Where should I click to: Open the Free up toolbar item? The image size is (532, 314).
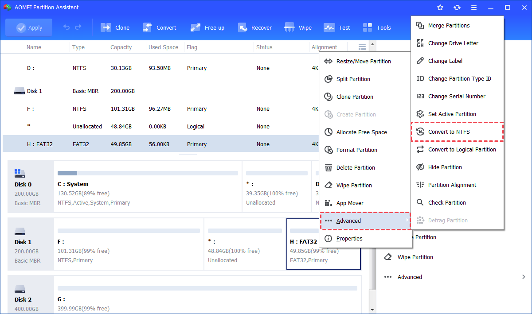pyautogui.click(x=207, y=27)
